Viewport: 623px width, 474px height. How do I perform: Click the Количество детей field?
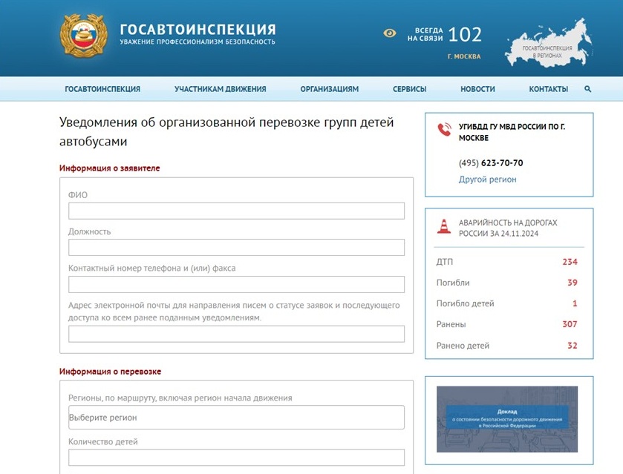pos(236,458)
